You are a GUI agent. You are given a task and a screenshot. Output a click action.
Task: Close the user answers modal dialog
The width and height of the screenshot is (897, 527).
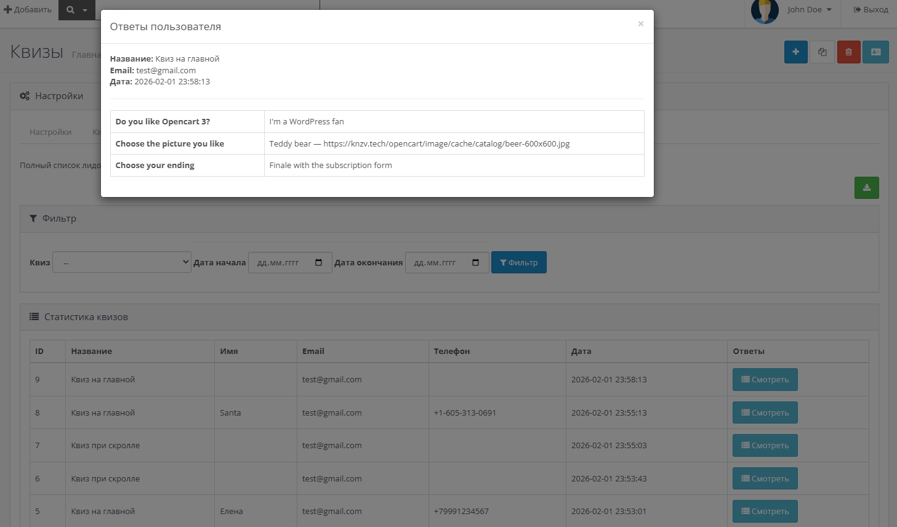[x=640, y=24]
